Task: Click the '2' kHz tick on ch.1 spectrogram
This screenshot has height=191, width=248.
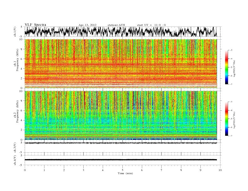Action: click(x=22, y=78)
